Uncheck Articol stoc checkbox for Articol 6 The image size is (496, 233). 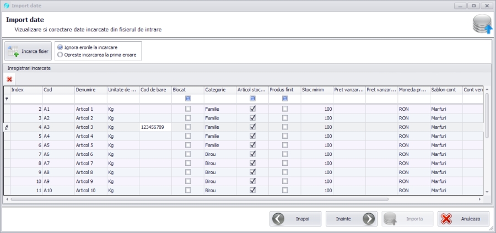[252, 154]
